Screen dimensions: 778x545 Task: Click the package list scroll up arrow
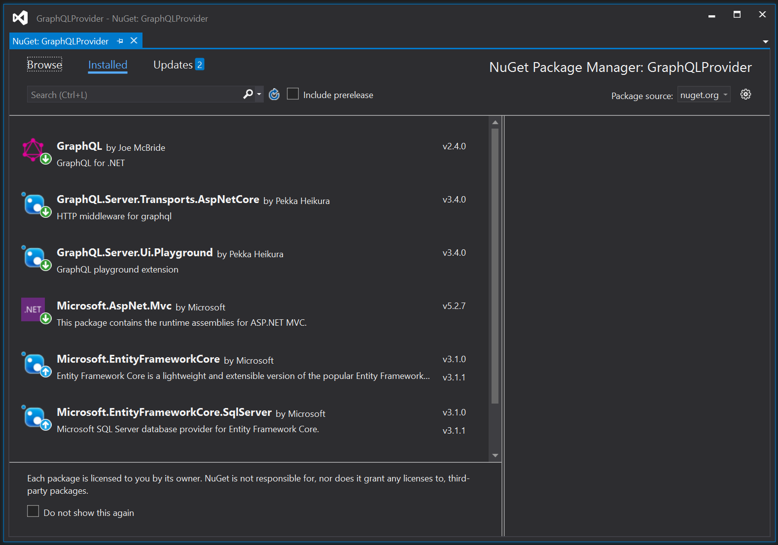tap(495, 122)
